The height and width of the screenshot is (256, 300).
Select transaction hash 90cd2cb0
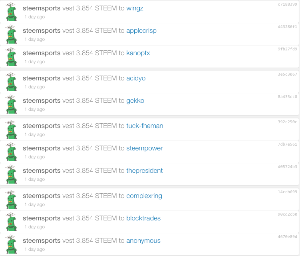click(287, 214)
